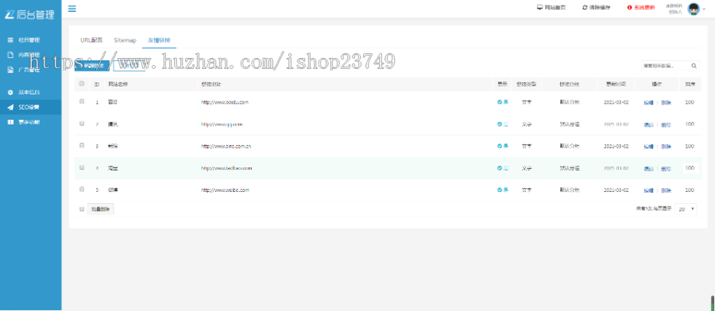The width and height of the screenshot is (715, 311).
Task: Click sort value 100 in taobao.com row
Action: (690, 168)
